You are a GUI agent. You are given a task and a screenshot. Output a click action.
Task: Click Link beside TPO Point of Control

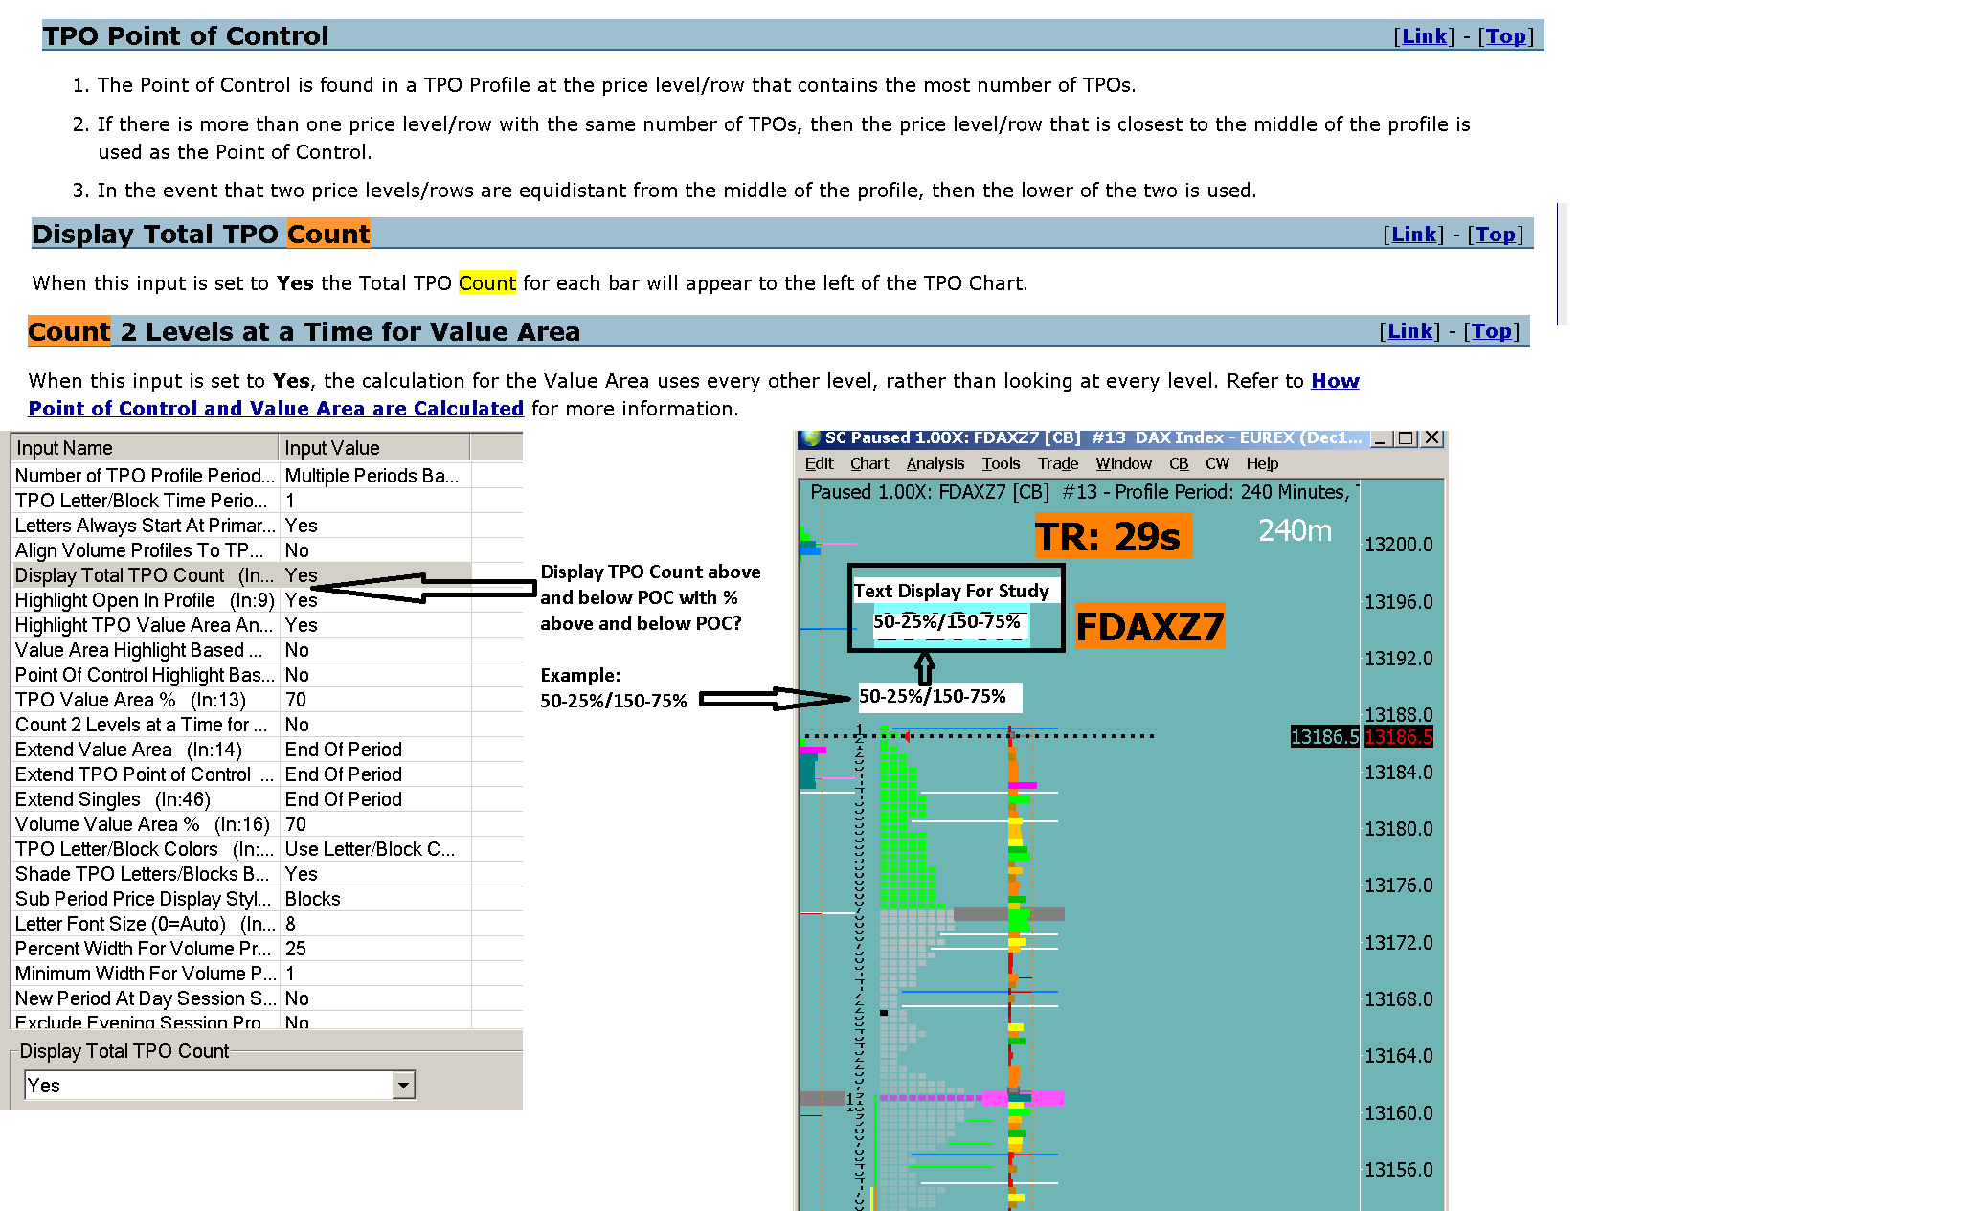coord(1424,36)
